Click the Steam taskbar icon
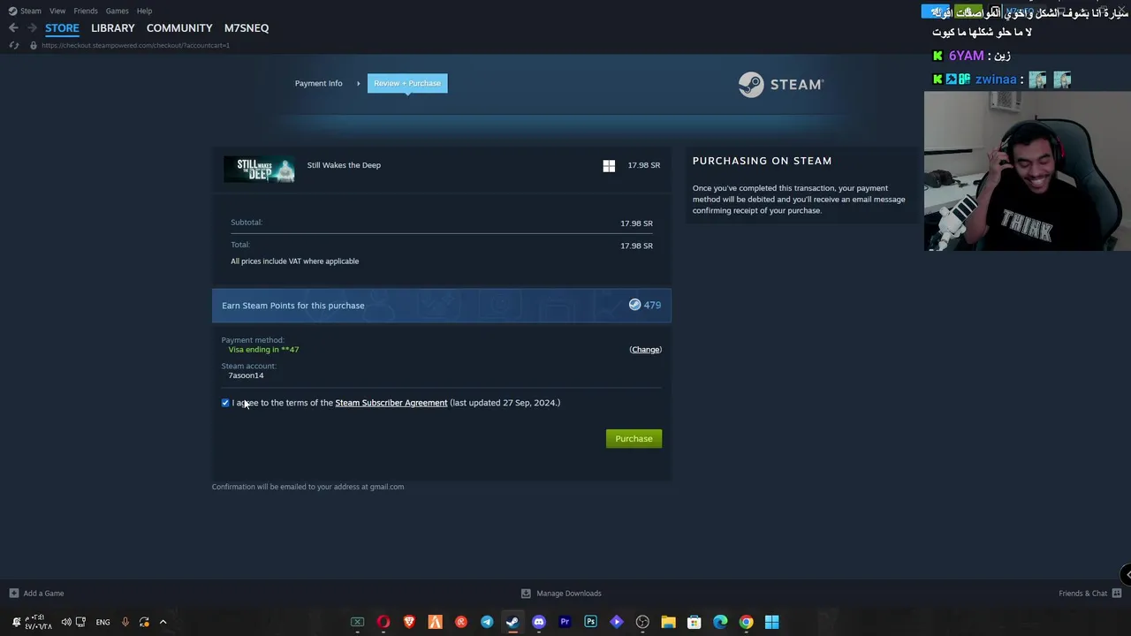The height and width of the screenshot is (636, 1131). point(512,622)
